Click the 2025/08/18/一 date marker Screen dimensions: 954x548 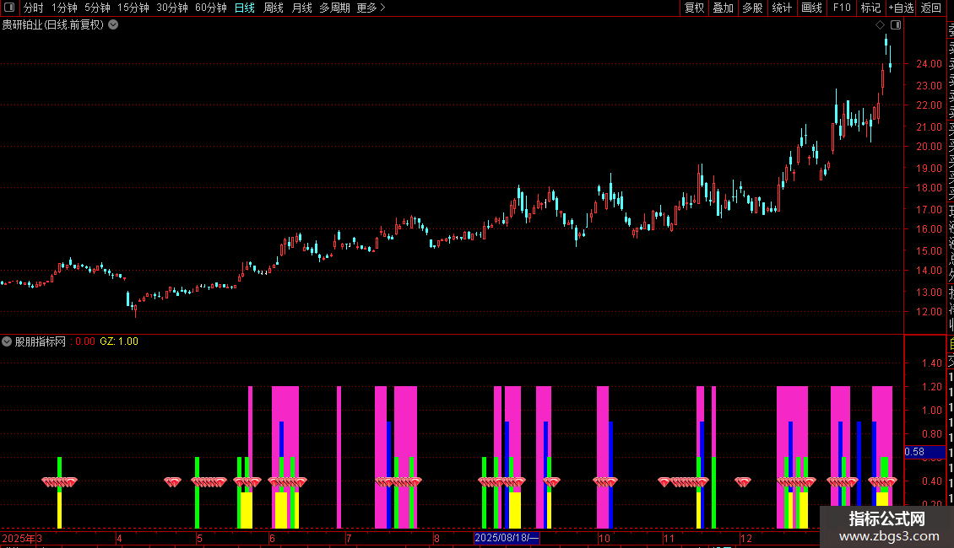pyautogui.click(x=507, y=538)
